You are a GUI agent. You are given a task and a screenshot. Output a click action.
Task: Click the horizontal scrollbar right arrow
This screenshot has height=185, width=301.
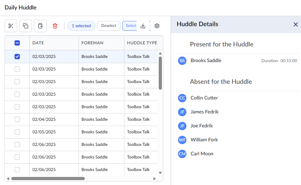tap(155, 178)
